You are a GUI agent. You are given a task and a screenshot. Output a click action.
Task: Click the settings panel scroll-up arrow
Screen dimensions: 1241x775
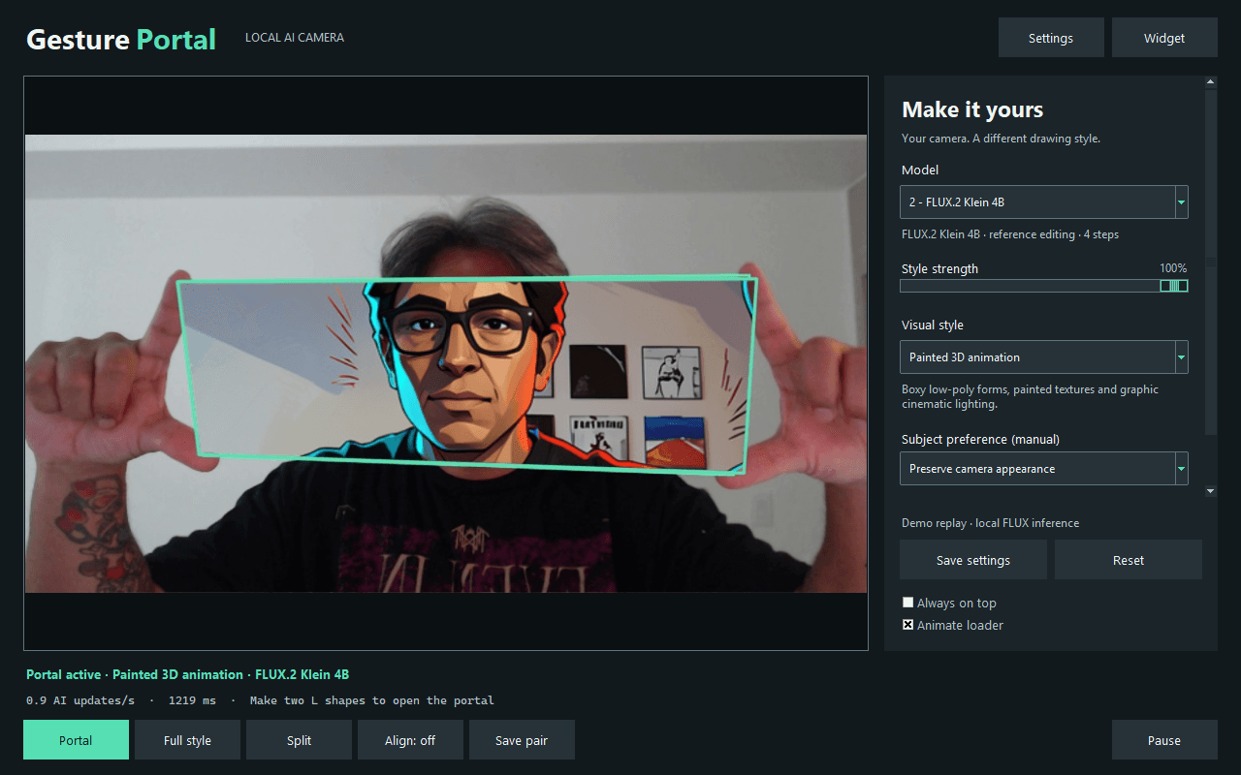1210,82
